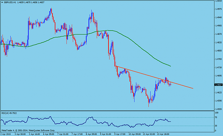The image size is (223, 136).
Task: Click the 1.4730 price scale value
Action: coord(218,67)
